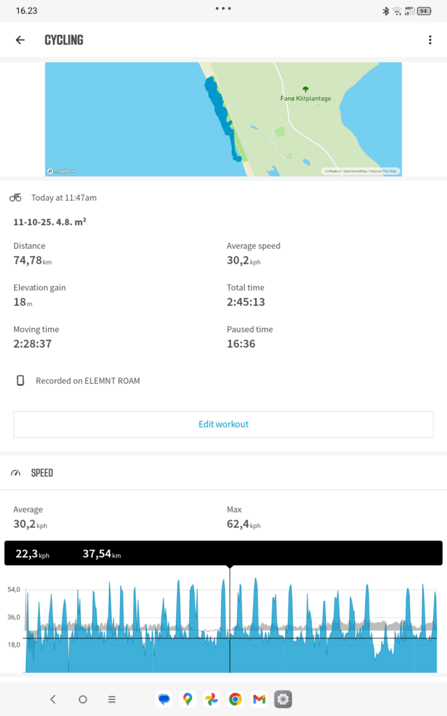Open Gmail from the taskbar
Screen dimensions: 447x716
259,699
